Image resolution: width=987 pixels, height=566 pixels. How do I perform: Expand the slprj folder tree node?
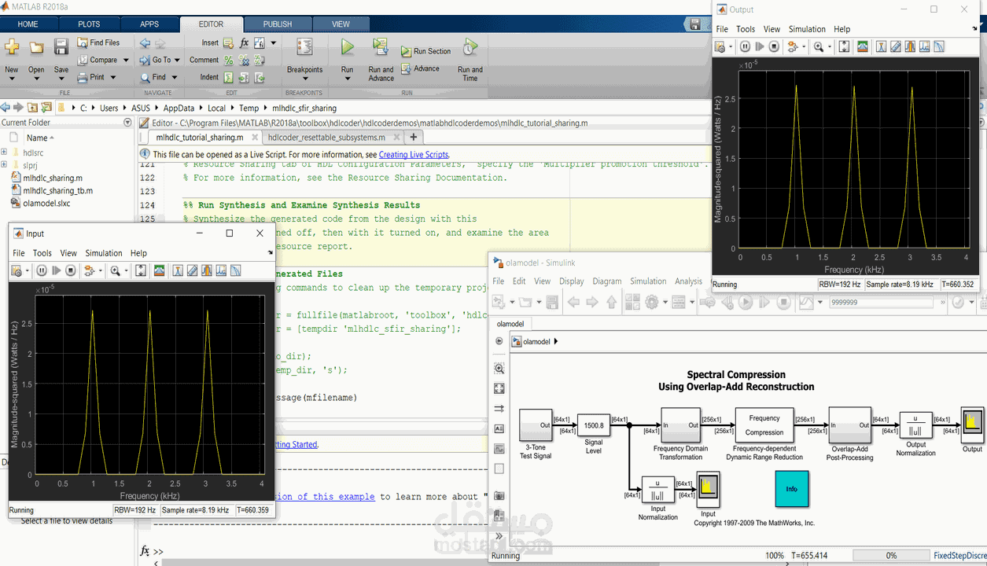(x=4, y=165)
